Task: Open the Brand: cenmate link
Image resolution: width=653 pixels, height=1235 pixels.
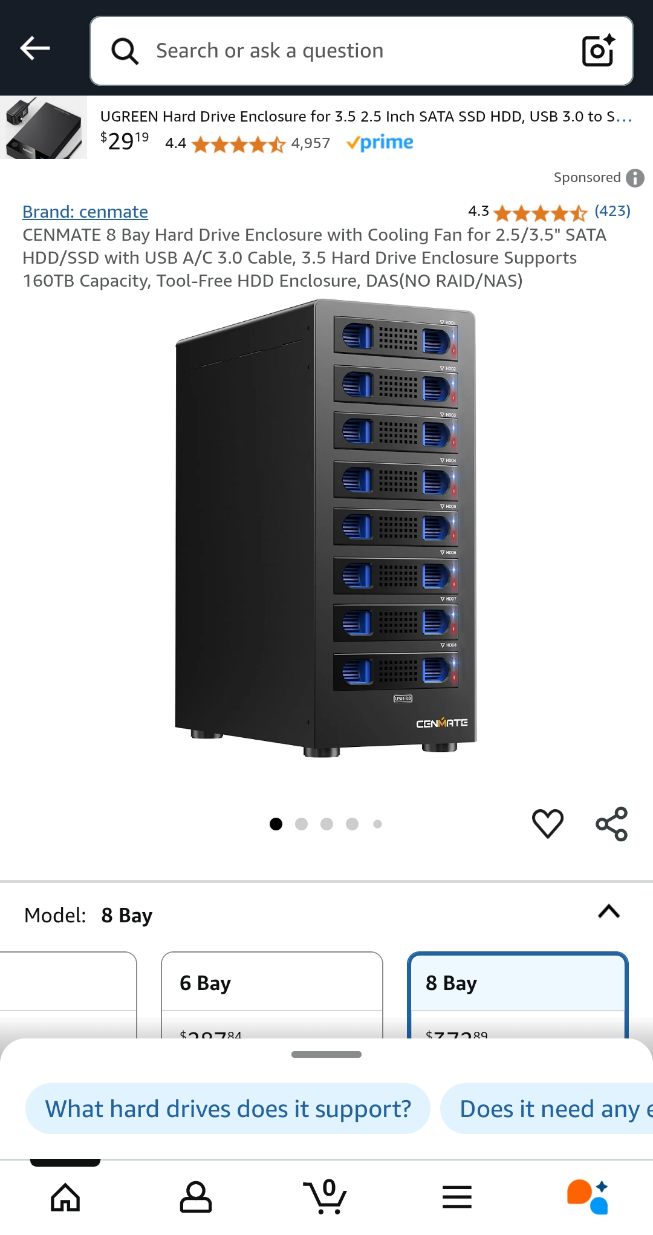Action: (x=85, y=212)
